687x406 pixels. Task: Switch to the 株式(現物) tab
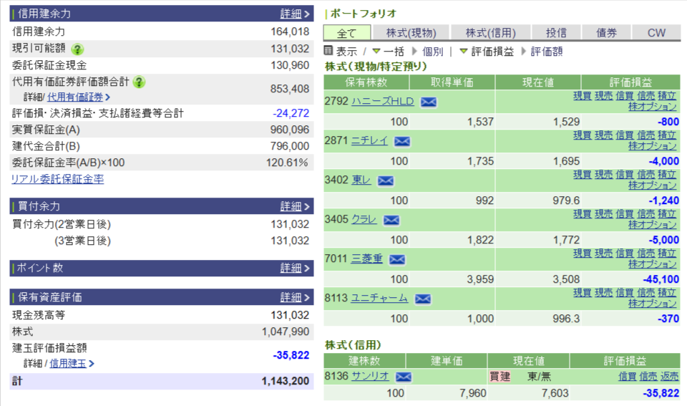(x=411, y=33)
